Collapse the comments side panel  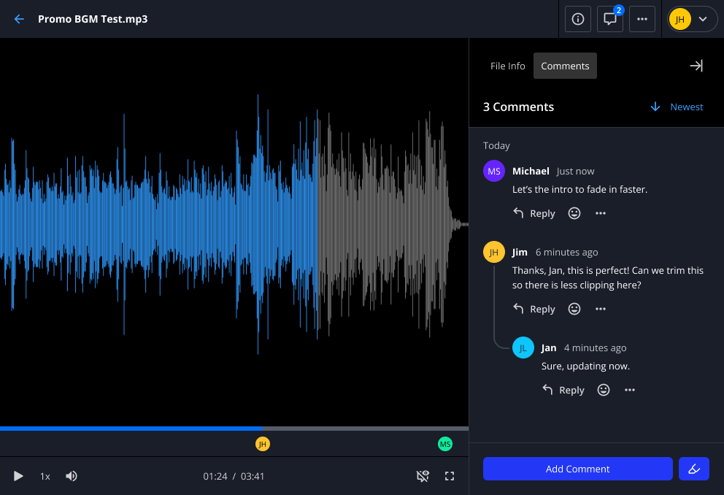click(696, 66)
